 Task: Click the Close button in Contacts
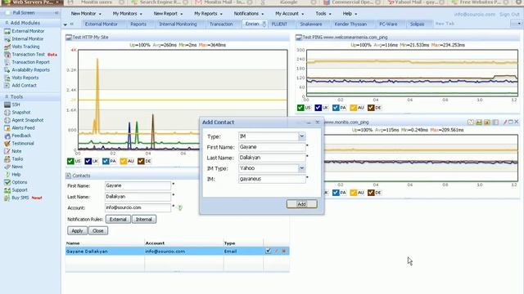tap(98, 230)
